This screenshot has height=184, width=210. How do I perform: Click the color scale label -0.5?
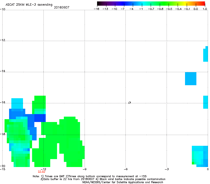[169, 9]
